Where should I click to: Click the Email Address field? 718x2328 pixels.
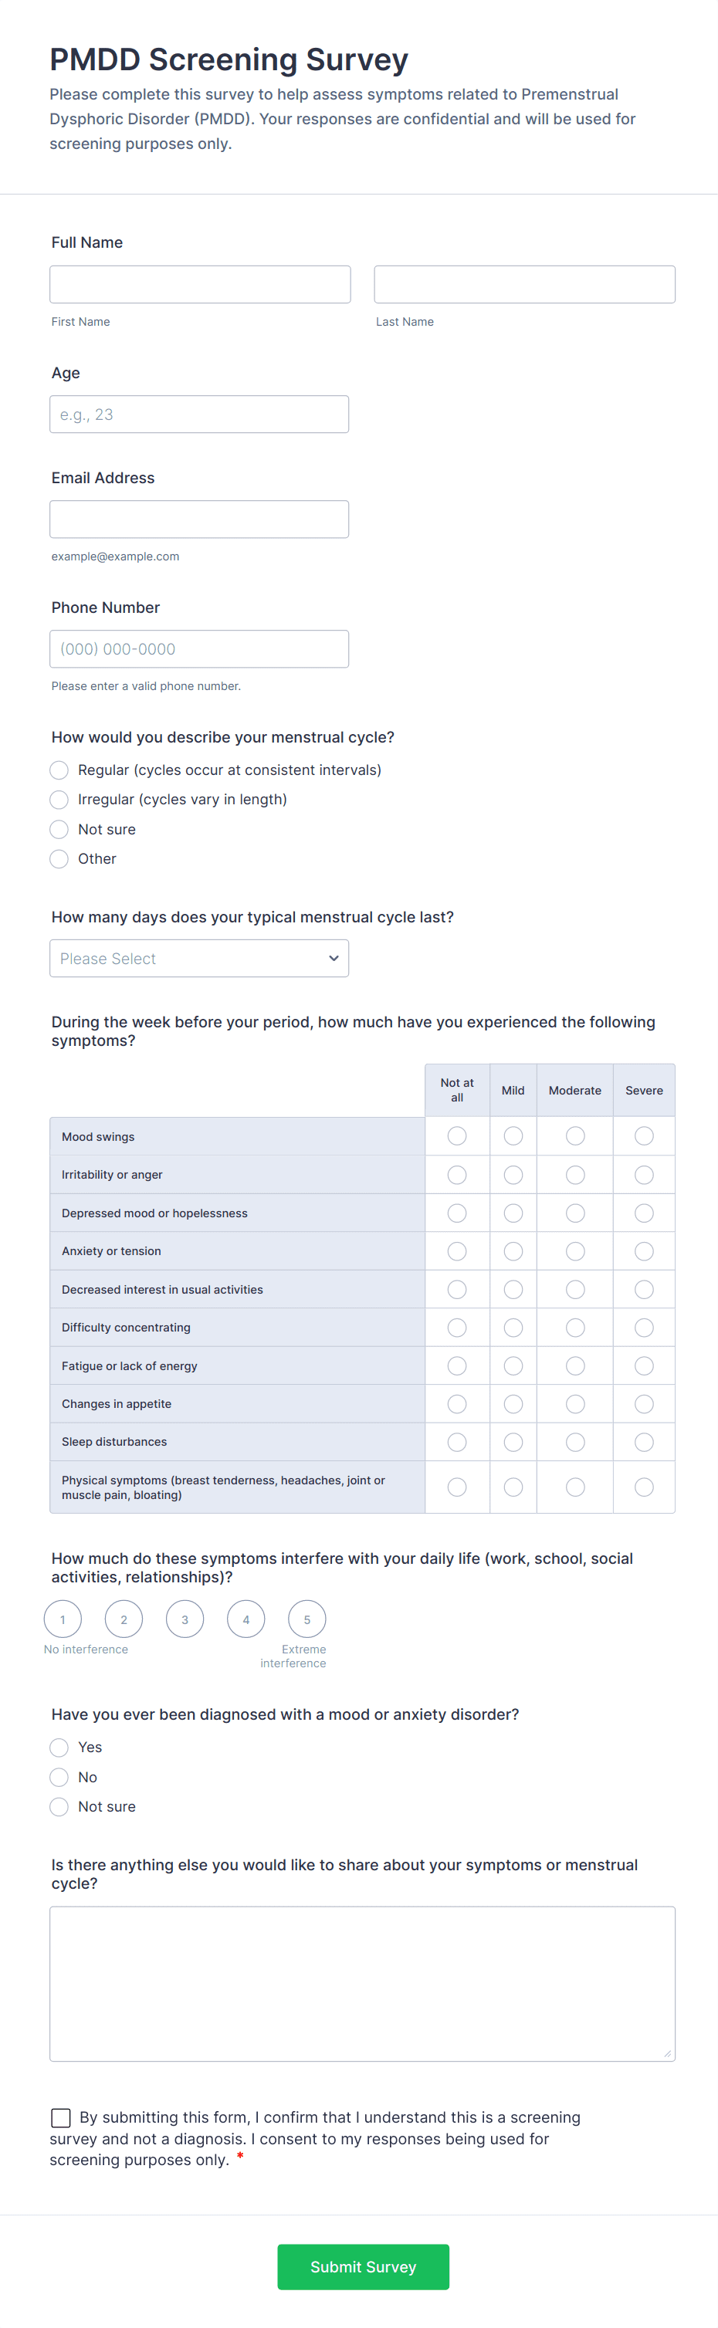coord(199,519)
